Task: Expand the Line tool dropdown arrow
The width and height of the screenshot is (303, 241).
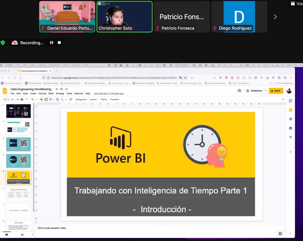Action: [66, 100]
